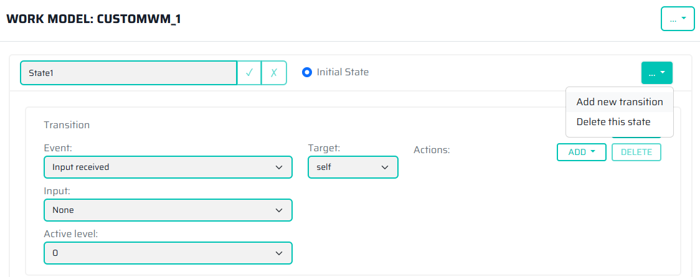
Task: Choose Add new transition from the menu
Action: [619, 101]
